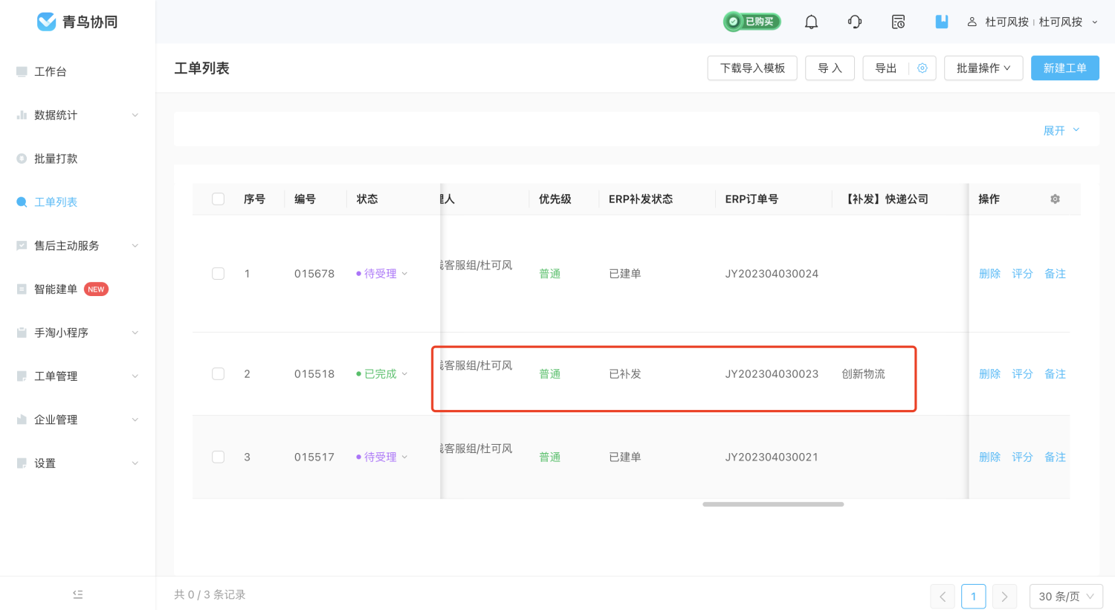The image size is (1115, 610).
Task: Click the 已购买 status badge
Action: [x=752, y=22]
